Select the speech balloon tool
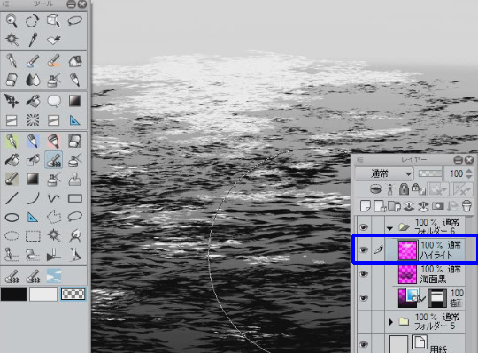This screenshot has height=353, width=478. coord(54,101)
